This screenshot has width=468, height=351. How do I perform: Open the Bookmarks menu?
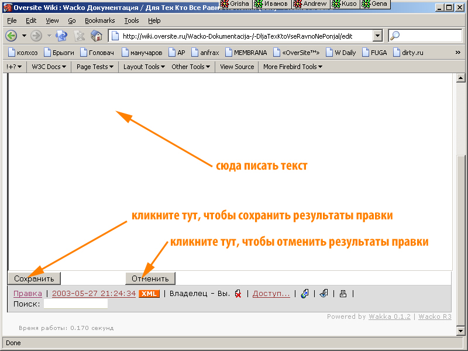pos(99,20)
